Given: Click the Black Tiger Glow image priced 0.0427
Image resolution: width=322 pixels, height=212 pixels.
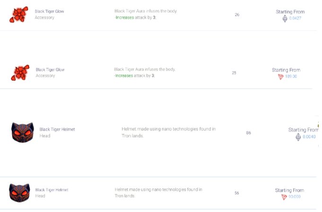Looking at the screenshot, I should pos(18,14).
